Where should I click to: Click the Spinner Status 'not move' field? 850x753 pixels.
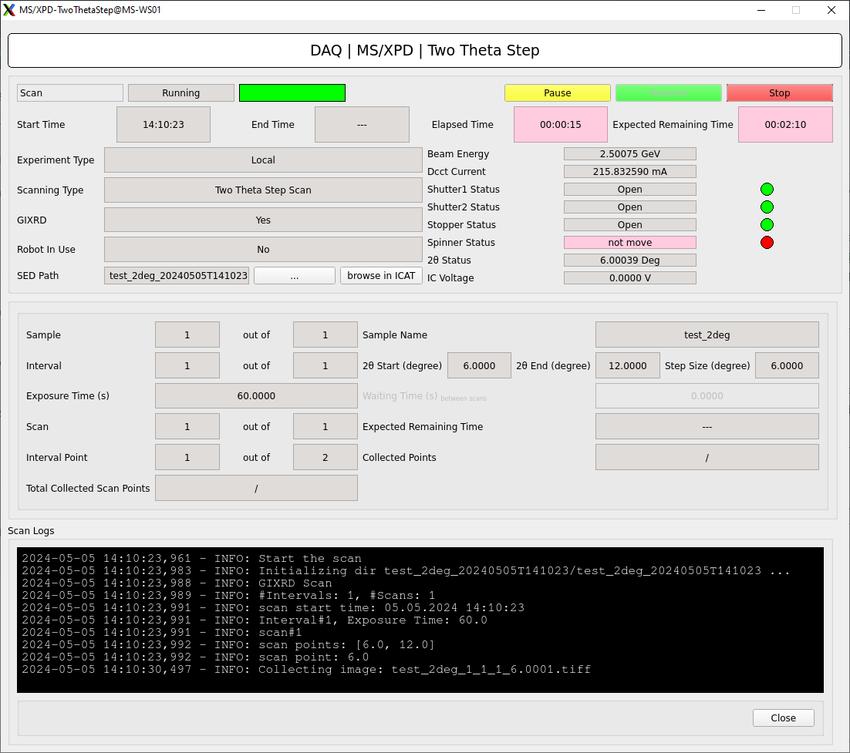630,243
